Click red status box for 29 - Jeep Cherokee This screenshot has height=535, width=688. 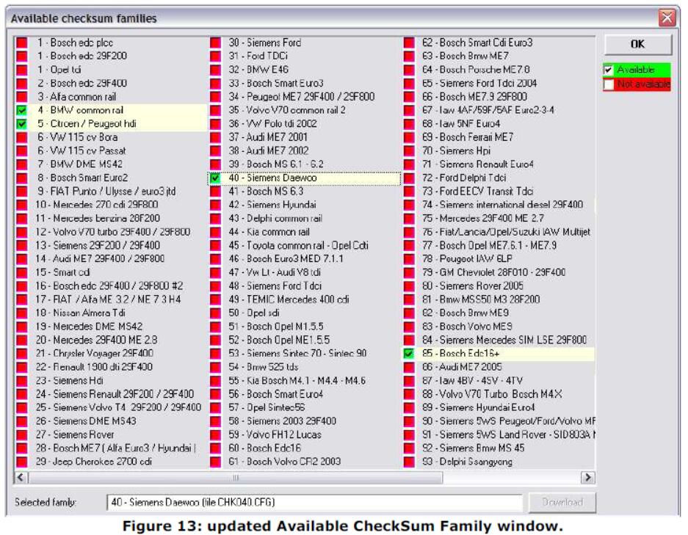(x=21, y=462)
